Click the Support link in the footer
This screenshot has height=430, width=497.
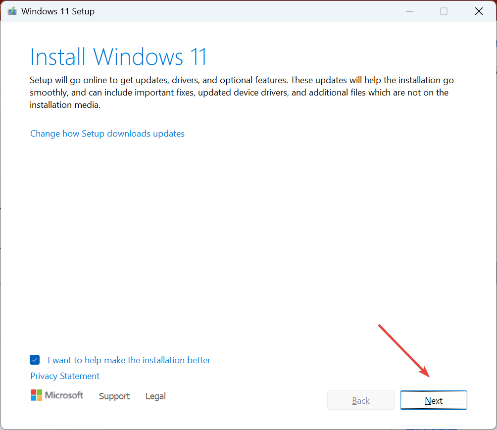pyautogui.click(x=114, y=396)
